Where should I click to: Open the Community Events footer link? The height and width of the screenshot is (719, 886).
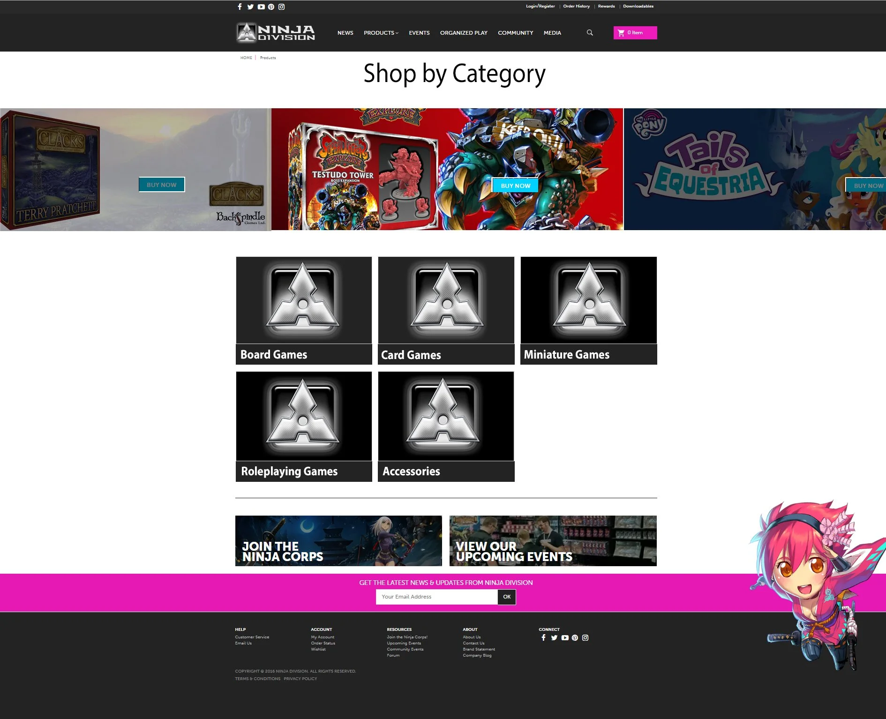point(405,649)
